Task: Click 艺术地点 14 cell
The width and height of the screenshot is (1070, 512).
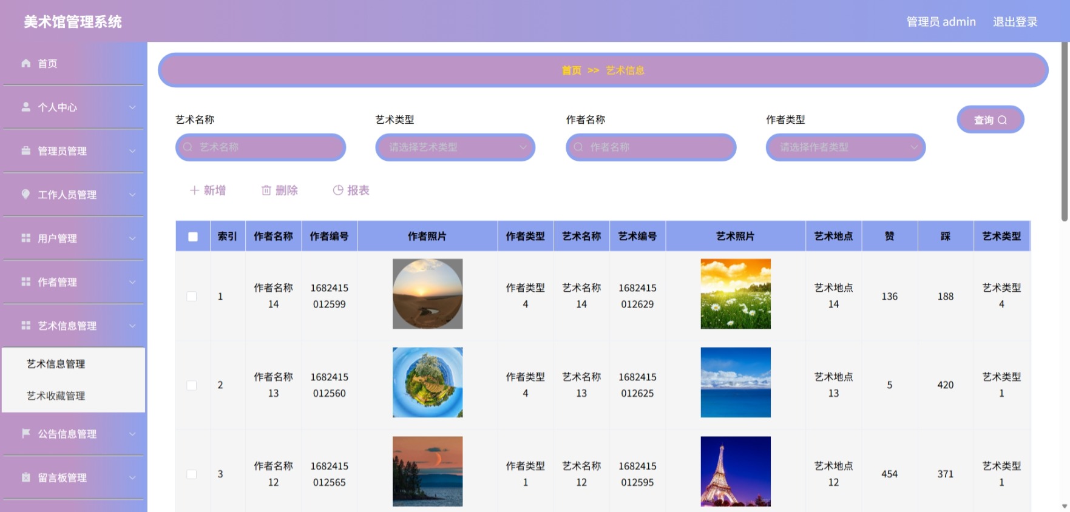Action: 833,296
